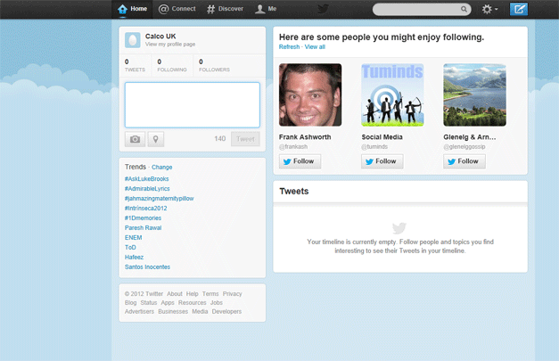The image size is (559, 361).
Task: Click Social Media name link
Action: tap(382, 137)
